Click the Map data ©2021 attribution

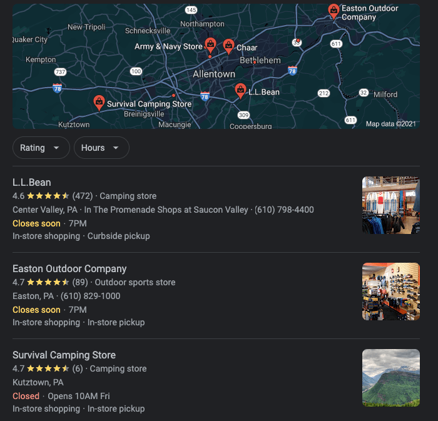(x=391, y=124)
